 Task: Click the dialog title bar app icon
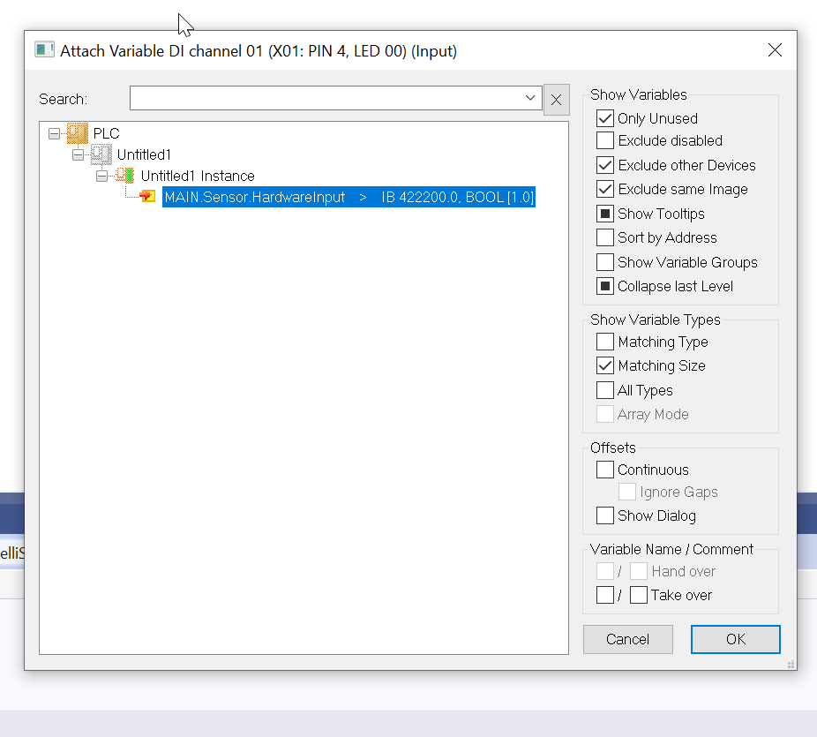tap(44, 50)
